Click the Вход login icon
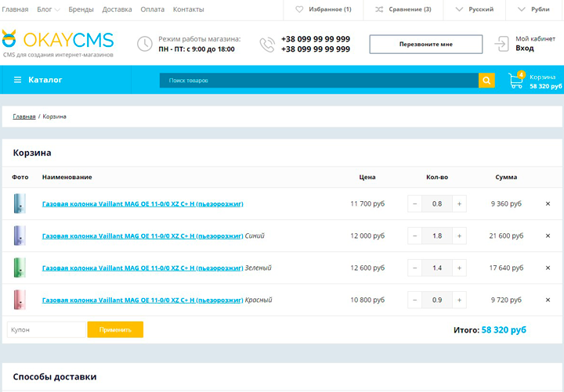This screenshot has height=392, width=564. pos(502,44)
